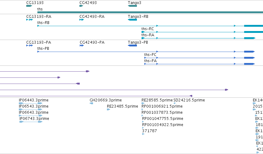This screenshot has height=154, width=263.
Task: Select the Tango3-RB transcript block
Action: (132, 20)
